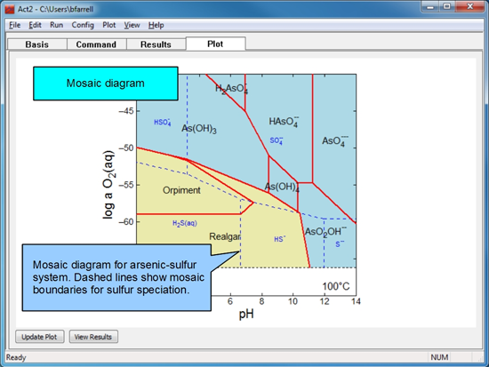Switch to the Basis tab
The width and height of the screenshot is (489, 367).
pos(37,44)
